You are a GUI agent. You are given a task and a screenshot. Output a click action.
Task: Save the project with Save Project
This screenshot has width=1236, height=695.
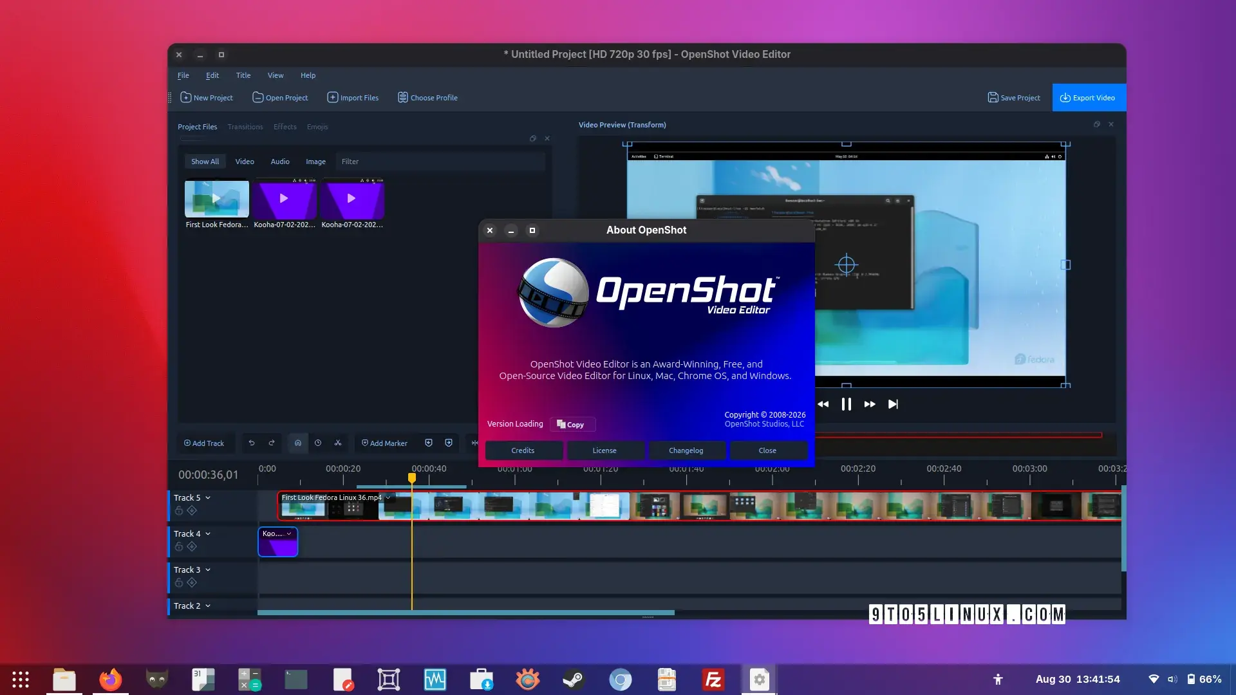(x=1014, y=98)
